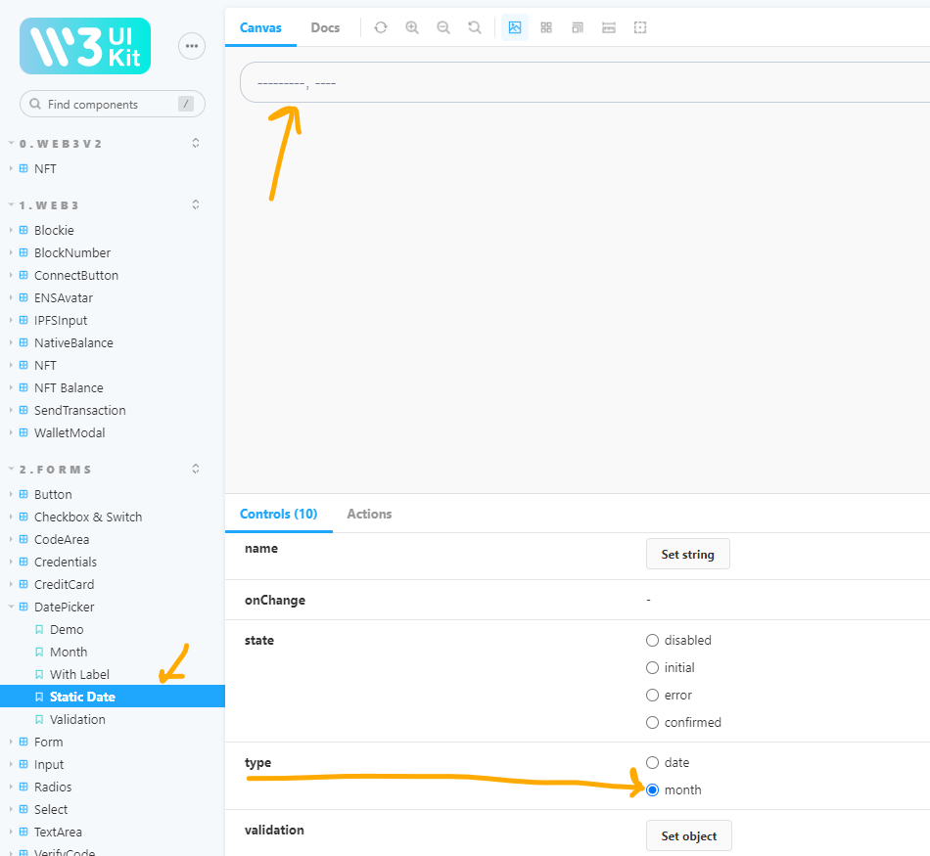Zoom in on the canvas preview
Image resolution: width=930 pixels, height=856 pixels.
pos(412,27)
